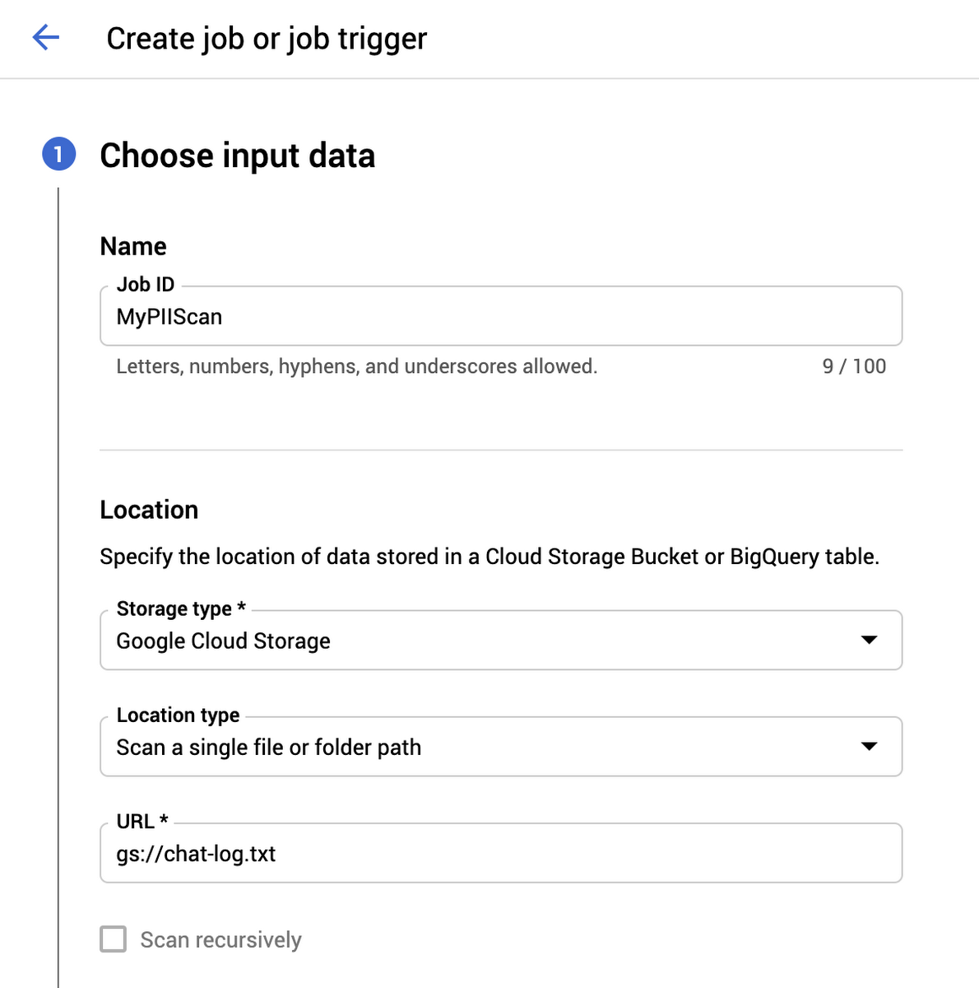
Task: Click the "Job ID" field label
Action: click(146, 285)
